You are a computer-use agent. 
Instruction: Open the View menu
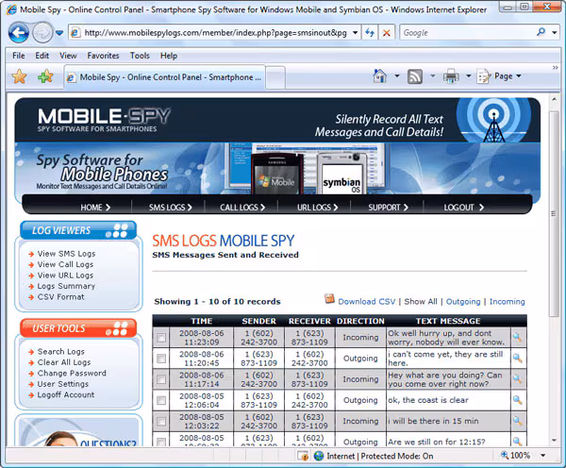(x=68, y=56)
